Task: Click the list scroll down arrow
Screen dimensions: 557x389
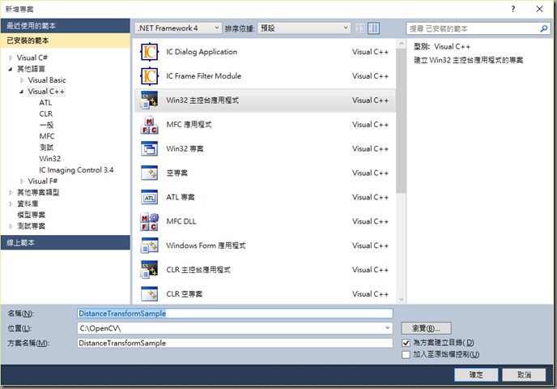Action: click(401, 299)
